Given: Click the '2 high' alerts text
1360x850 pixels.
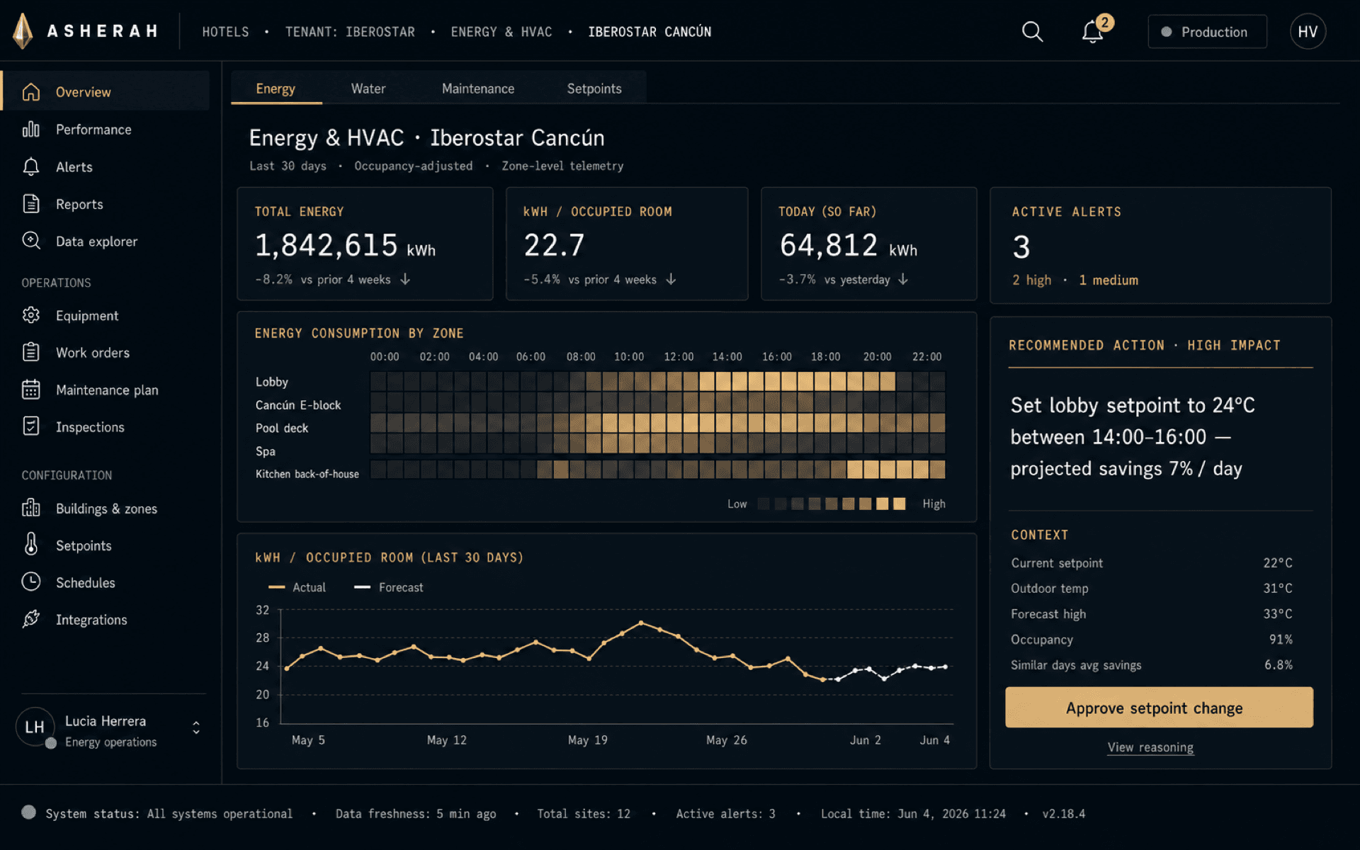Looking at the screenshot, I should pyautogui.click(x=1031, y=280).
